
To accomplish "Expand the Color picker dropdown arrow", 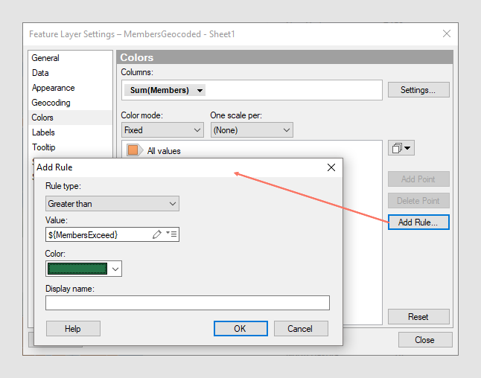I will (x=115, y=269).
